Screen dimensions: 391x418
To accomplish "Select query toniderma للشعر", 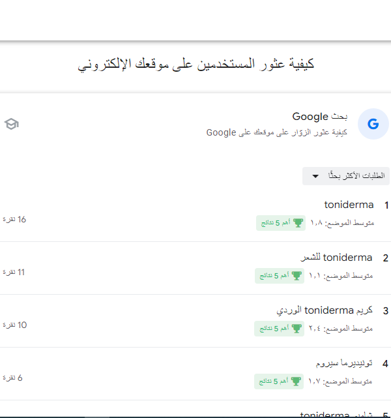I will pyautogui.click(x=336, y=258).
